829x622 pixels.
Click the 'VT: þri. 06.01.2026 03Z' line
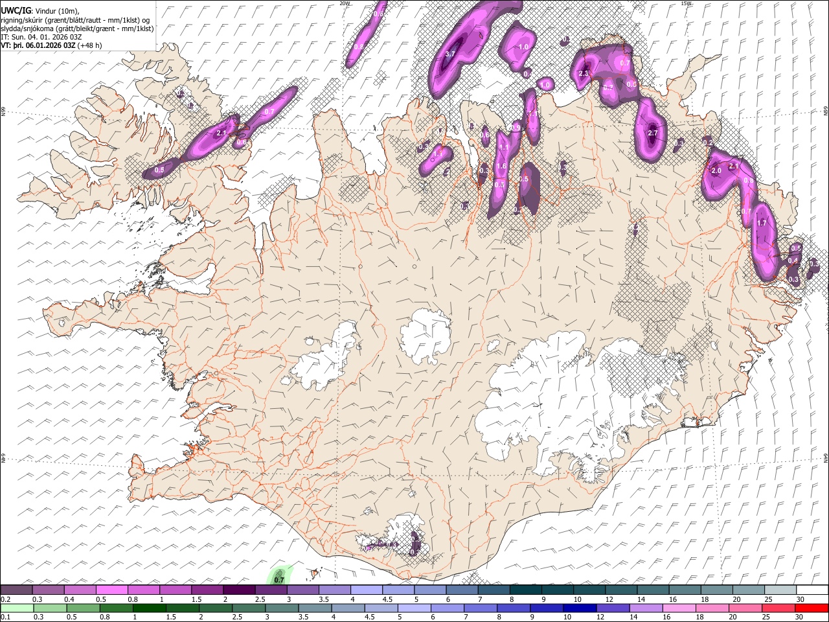pyautogui.click(x=38, y=46)
